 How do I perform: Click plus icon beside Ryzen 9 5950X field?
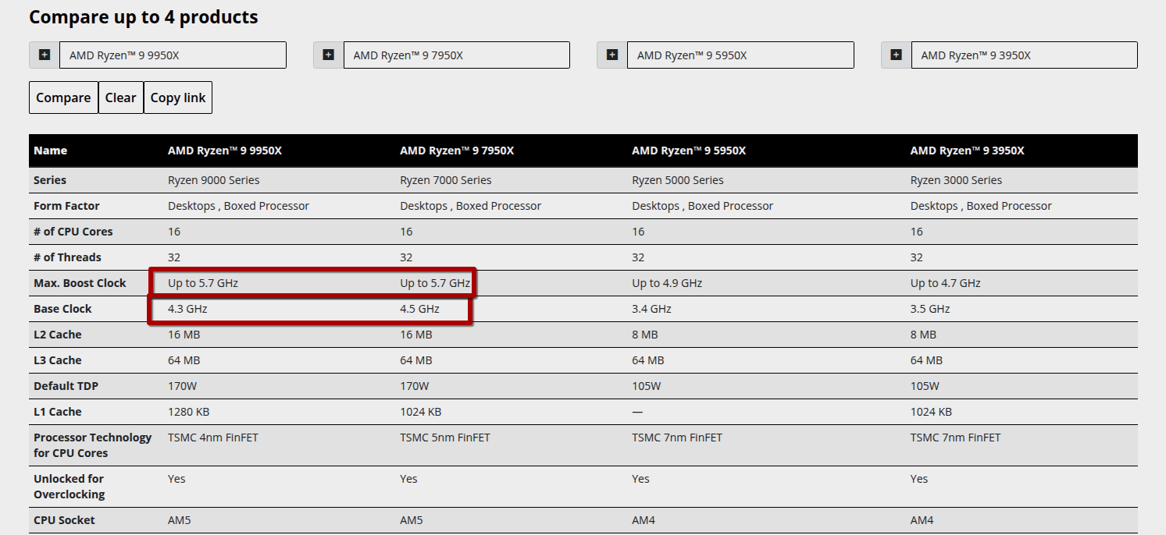click(x=612, y=55)
